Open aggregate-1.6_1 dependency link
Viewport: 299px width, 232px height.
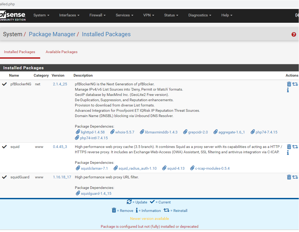coord(231,132)
